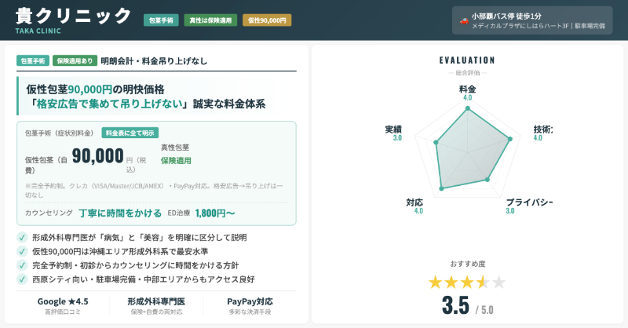Viewport: 628px width, 328px height.
Task: Click the 仮性90,000円 header badge
Action: pos(267,20)
